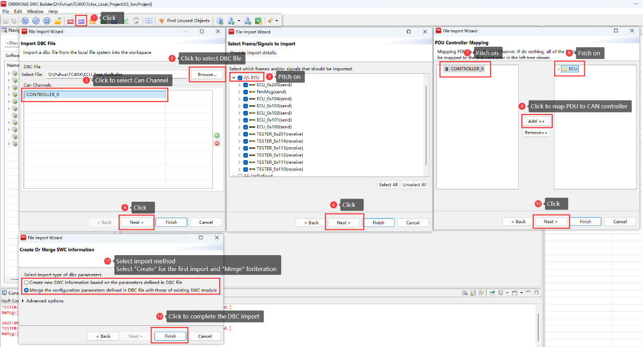Uncheck the TESTER_0x201(receive) frame checkbox
643x347 pixels.
pos(246,134)
